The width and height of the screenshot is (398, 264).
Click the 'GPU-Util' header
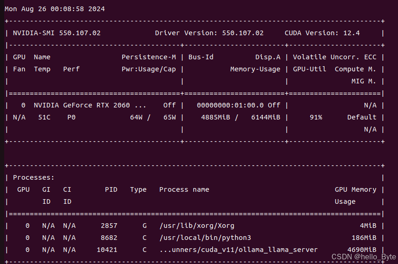pos(310,69)
